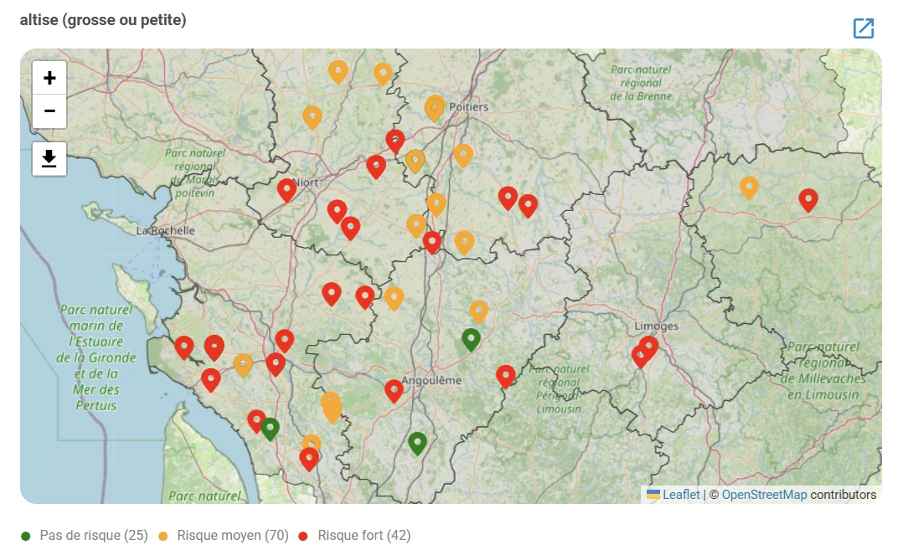Click the Poitiers city label
The width and height of the screenshot is (903, 555).
[468, 106]
